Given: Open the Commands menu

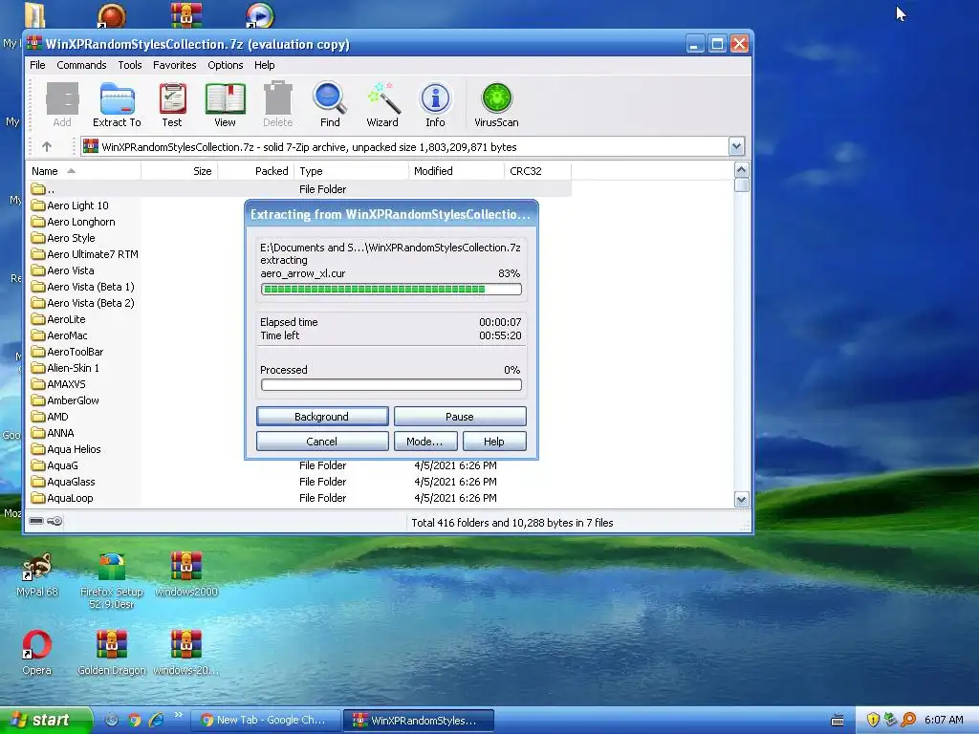Looking at the screenshot, I should (x=81, y=65).
